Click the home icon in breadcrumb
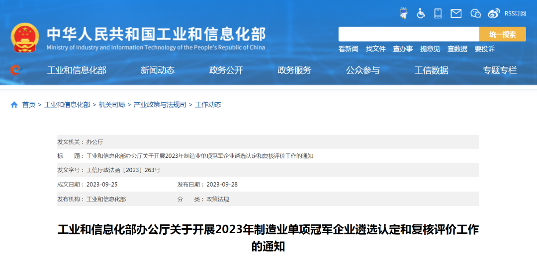537x265 pixels. click(14, 105)
